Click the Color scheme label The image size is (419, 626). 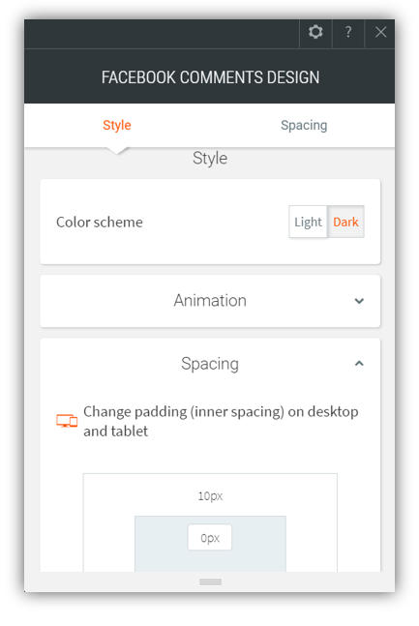tap(100, 222)
